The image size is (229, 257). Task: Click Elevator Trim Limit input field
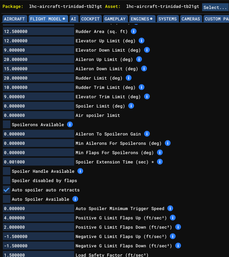click(38, 97)
